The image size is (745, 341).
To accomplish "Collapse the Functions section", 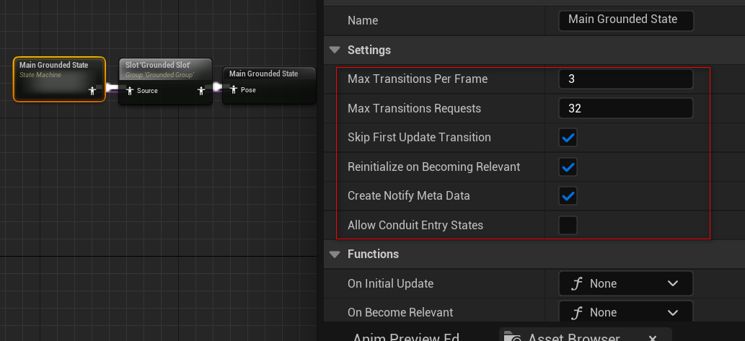I will point(335,254).
